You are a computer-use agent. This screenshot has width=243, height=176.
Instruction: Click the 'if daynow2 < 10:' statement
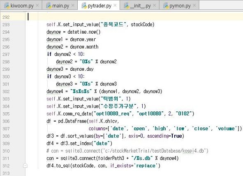click(66, 54)
